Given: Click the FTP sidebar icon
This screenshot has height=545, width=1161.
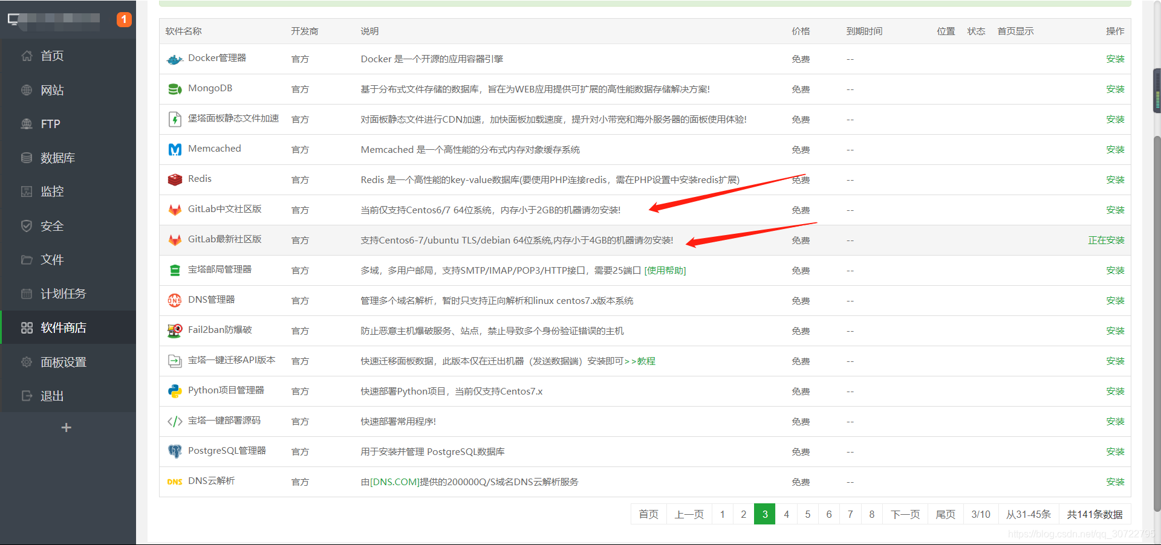Looking at the screenshot, I should [x=27, y=124].
